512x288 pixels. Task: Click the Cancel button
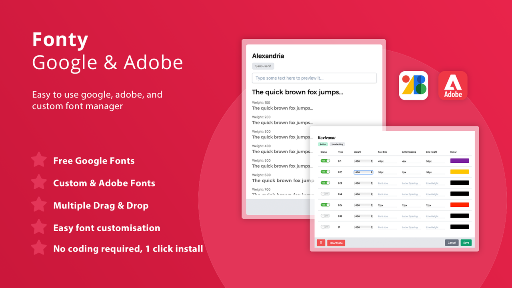(452, 242)
